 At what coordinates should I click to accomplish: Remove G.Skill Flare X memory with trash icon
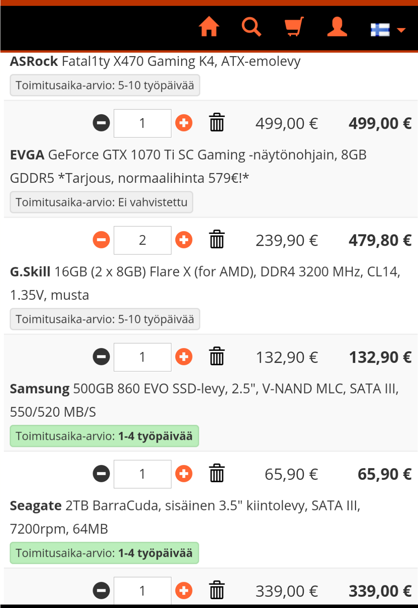tap(217, 357)
